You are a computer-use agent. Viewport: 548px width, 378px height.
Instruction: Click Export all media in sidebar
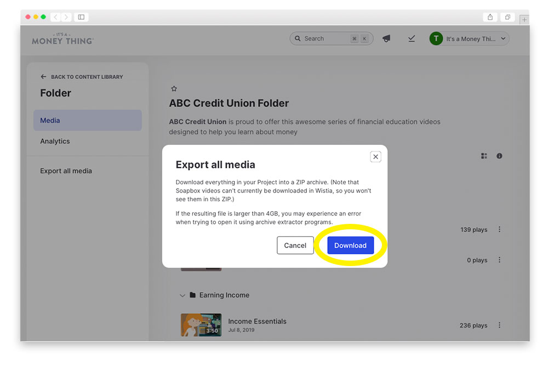coord(66,171)
